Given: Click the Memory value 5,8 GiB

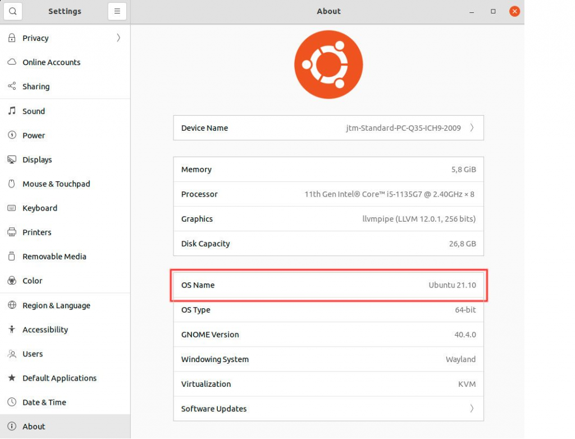Looking at the screenshot, I should click(x=463, y=170).
